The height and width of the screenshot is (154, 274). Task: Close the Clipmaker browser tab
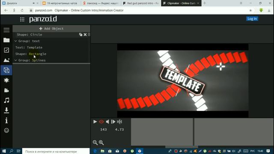tap(198, 3)
